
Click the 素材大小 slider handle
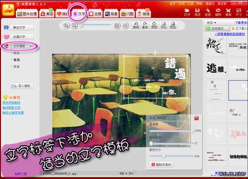164,156
